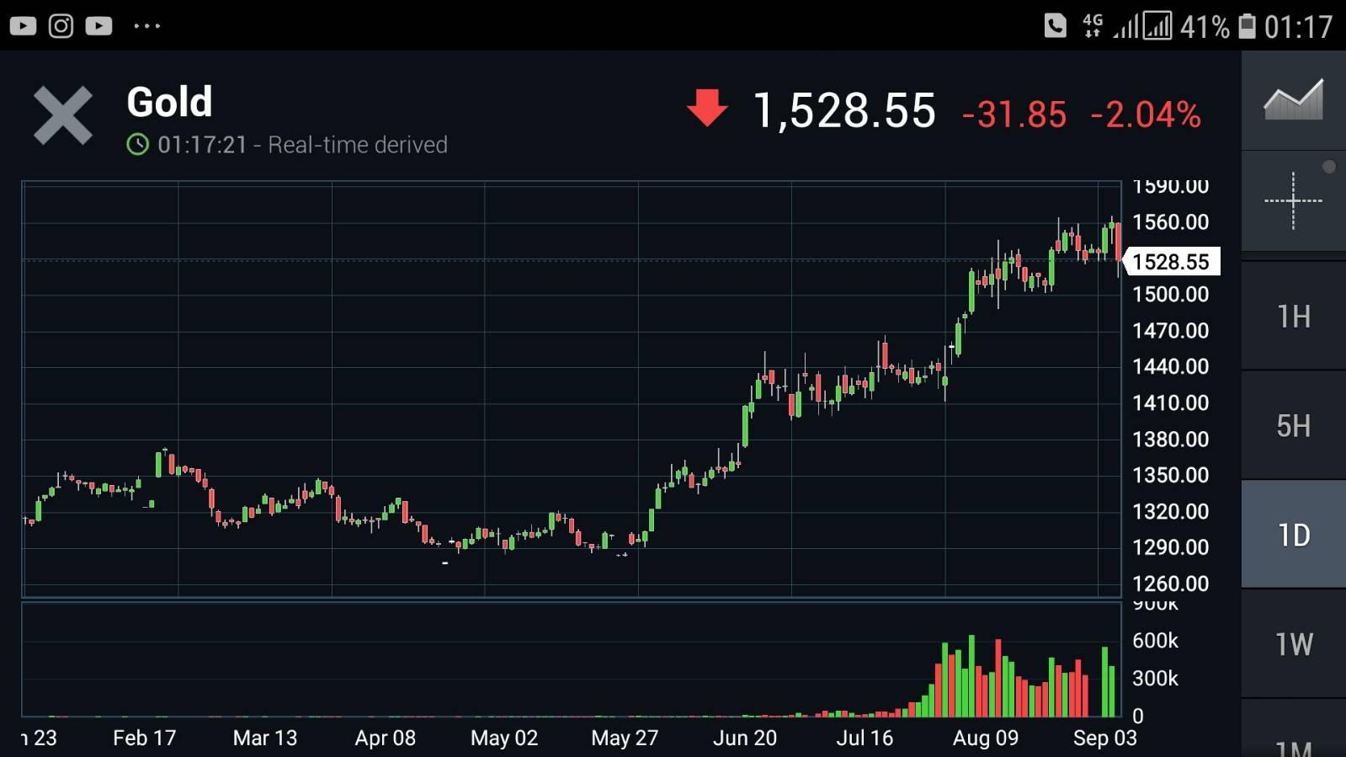Tap the Aug 09 date label
1346x757 pixels.
pyautogui.click(x=986, y=738)
